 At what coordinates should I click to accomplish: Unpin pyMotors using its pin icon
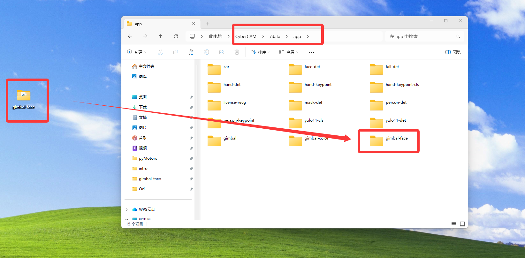(x=191, y=158)
